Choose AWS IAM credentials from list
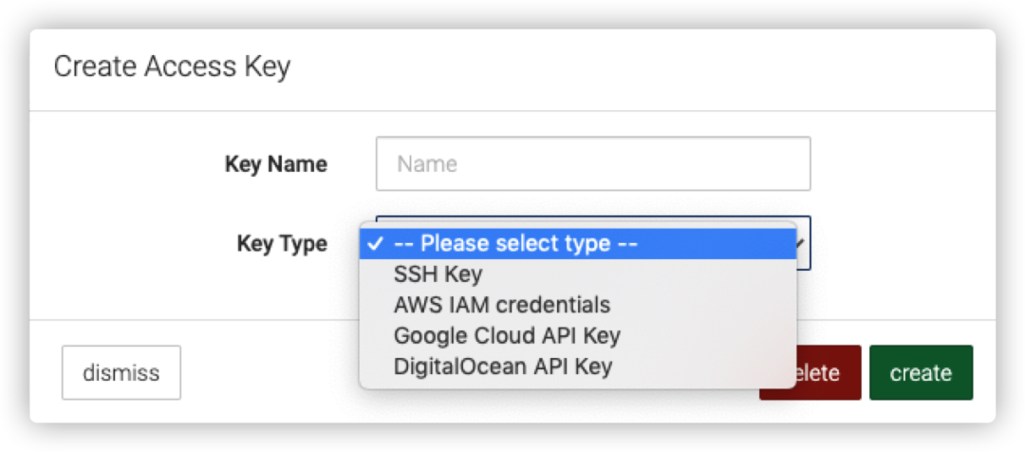This screenshot has width=1025, height=452. (x=501, y=305)
